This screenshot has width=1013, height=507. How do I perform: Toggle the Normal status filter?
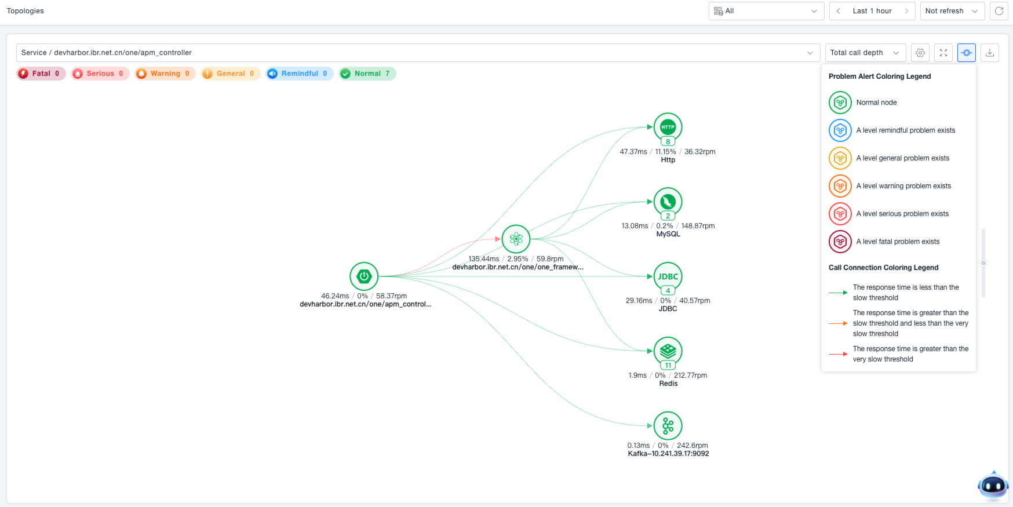point(367,74)
